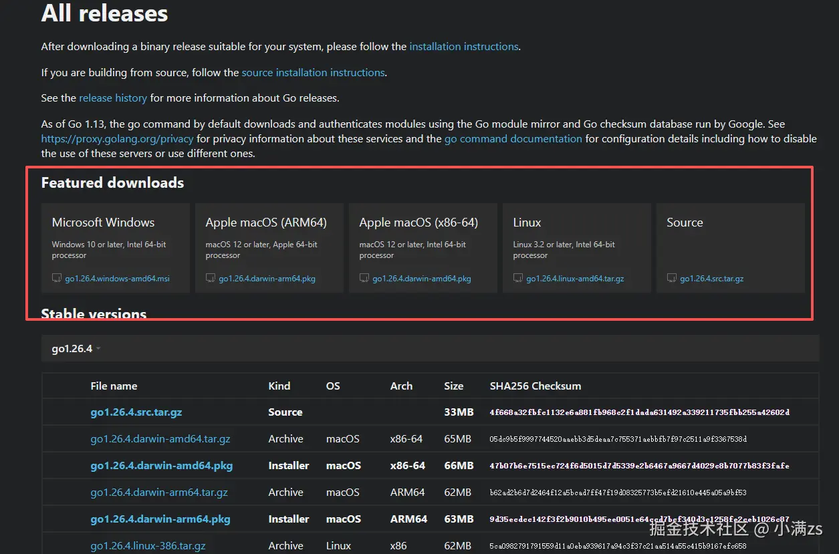Click the Kind column header
Screen dimensions: 839x554
point(279,386)
